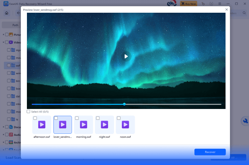Expand the Audio tree node

click(x=3, y=134)
